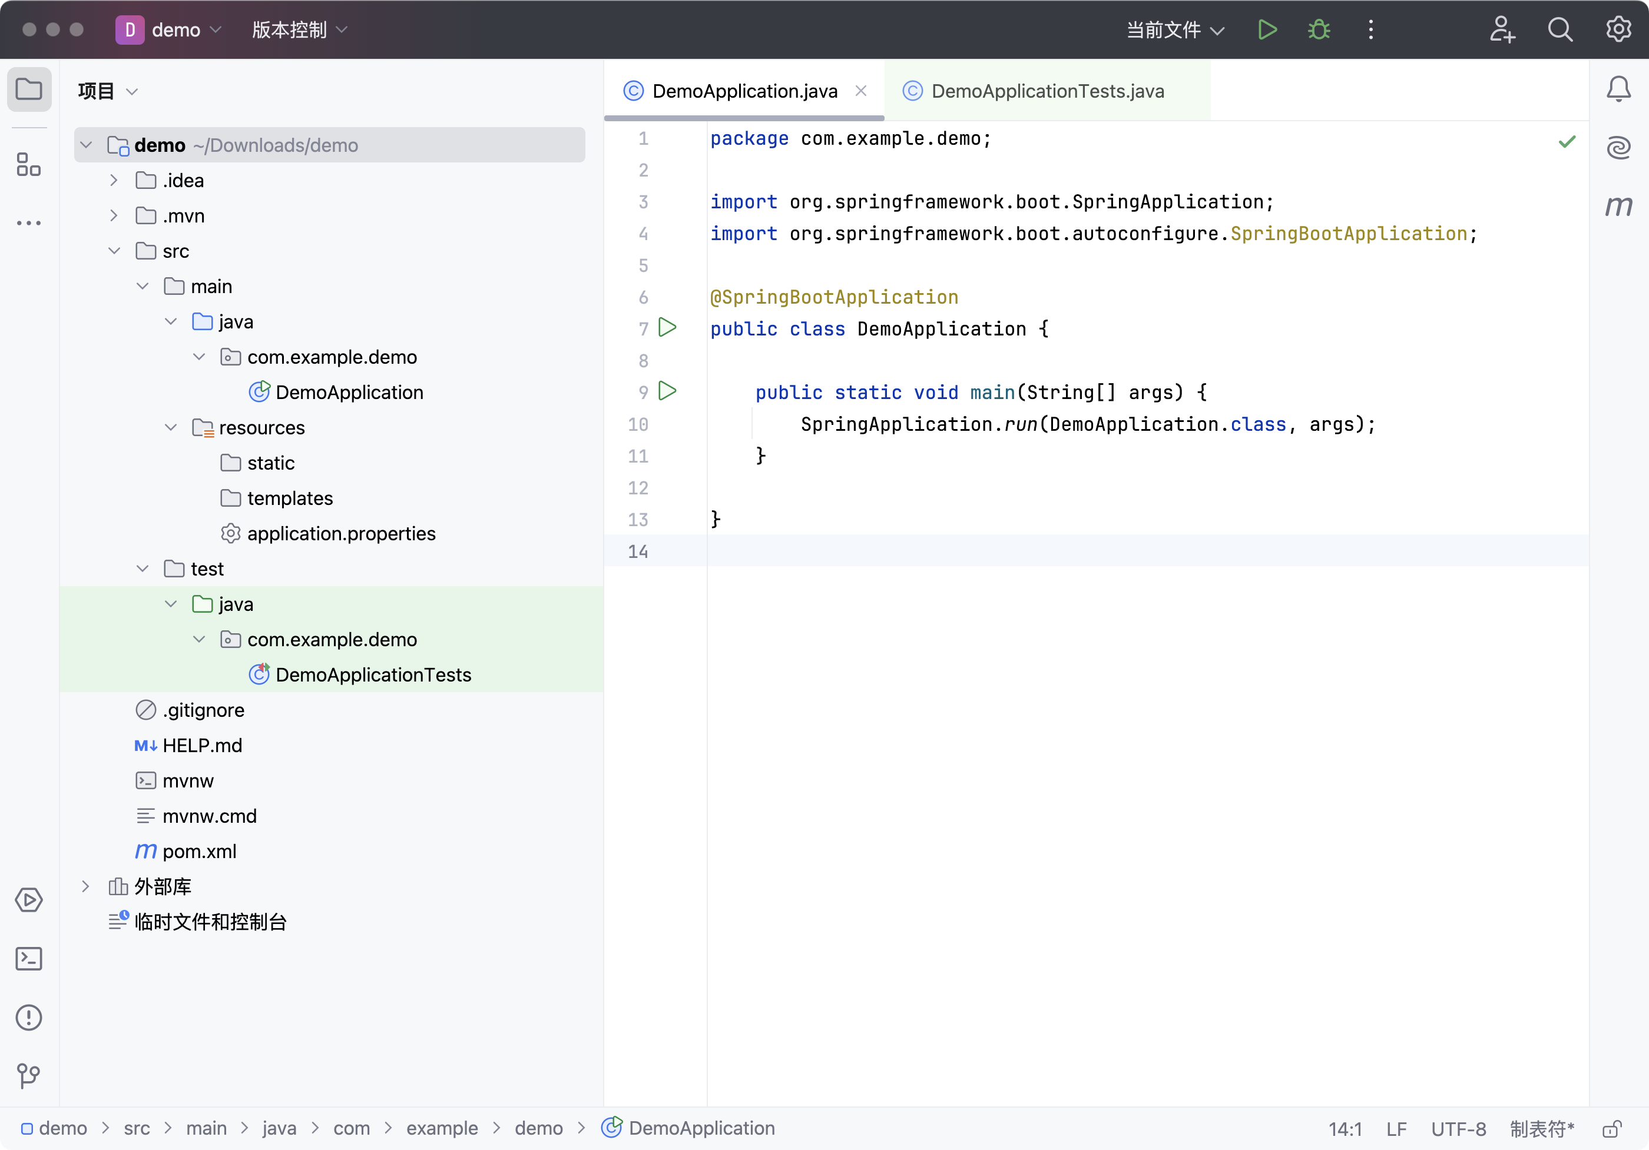Click DemoApplication in the breadcrumb bar

(688, 1128)
